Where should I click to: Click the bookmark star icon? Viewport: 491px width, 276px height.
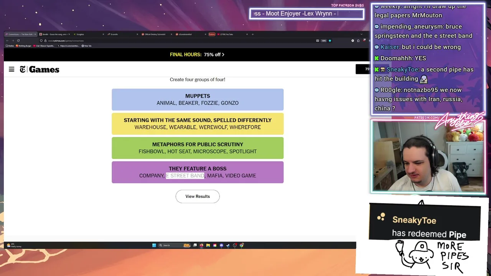(330, 41)
